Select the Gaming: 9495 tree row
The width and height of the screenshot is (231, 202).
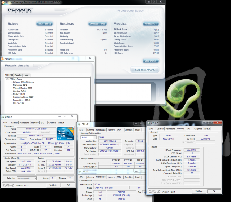point(19,91)
